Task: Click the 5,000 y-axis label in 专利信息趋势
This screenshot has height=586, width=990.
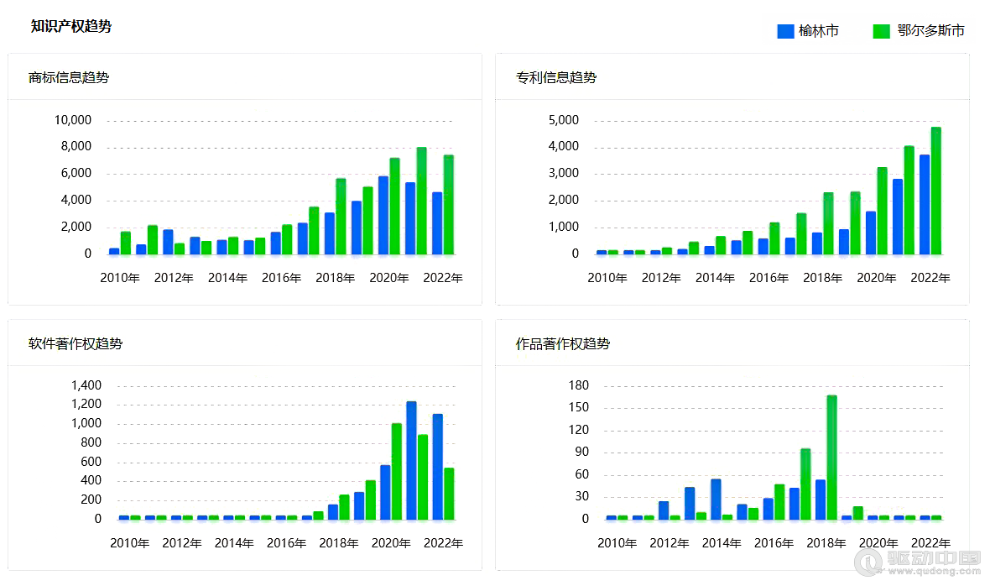Action: pos(564,120)
